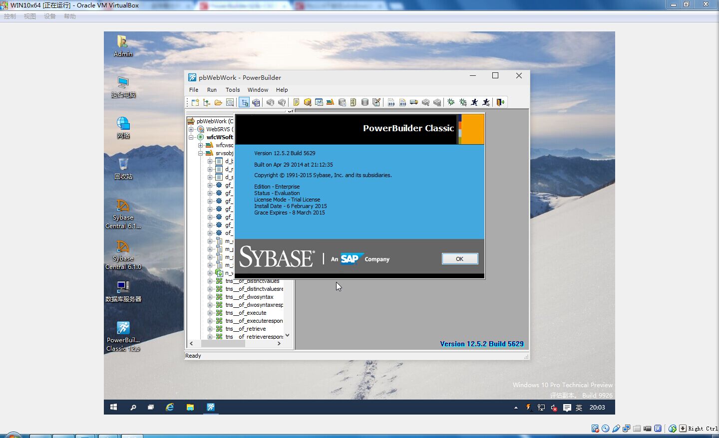
Task: Click the Skip operation toolbar icon
Action: click(x=425, y=102)
